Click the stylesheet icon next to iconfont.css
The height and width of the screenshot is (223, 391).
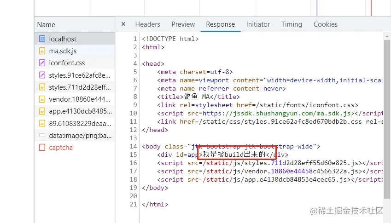click(42, 63)
